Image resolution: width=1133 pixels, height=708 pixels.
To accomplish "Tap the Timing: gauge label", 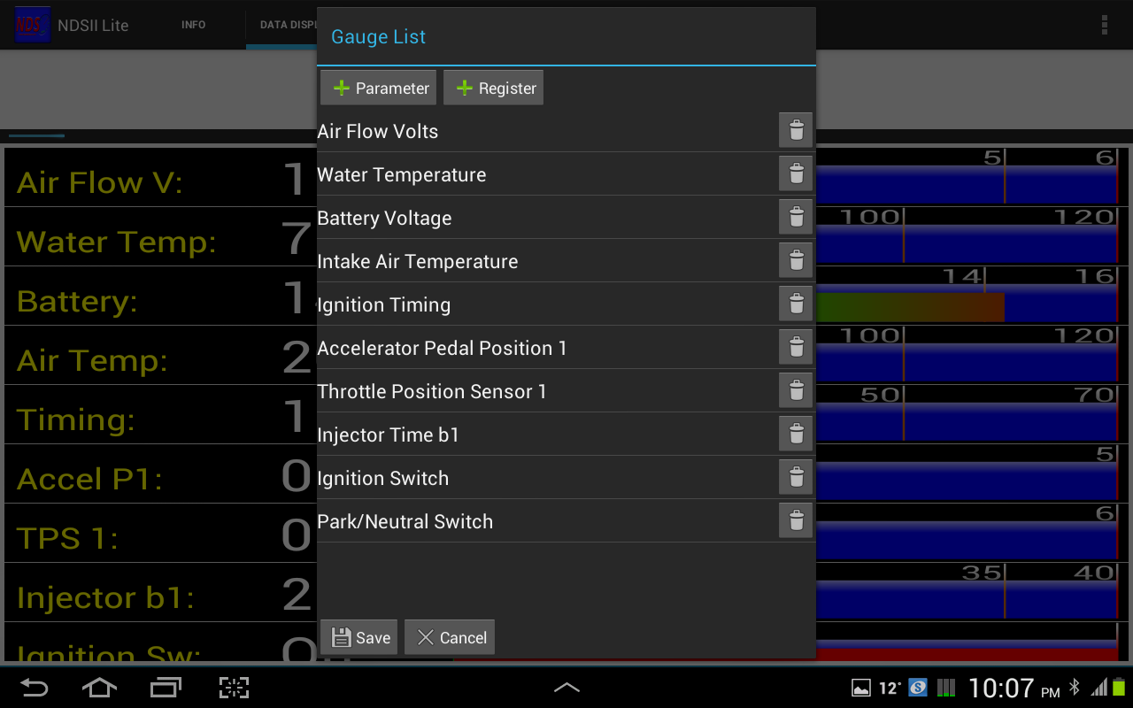I will [x=76, y=419].
